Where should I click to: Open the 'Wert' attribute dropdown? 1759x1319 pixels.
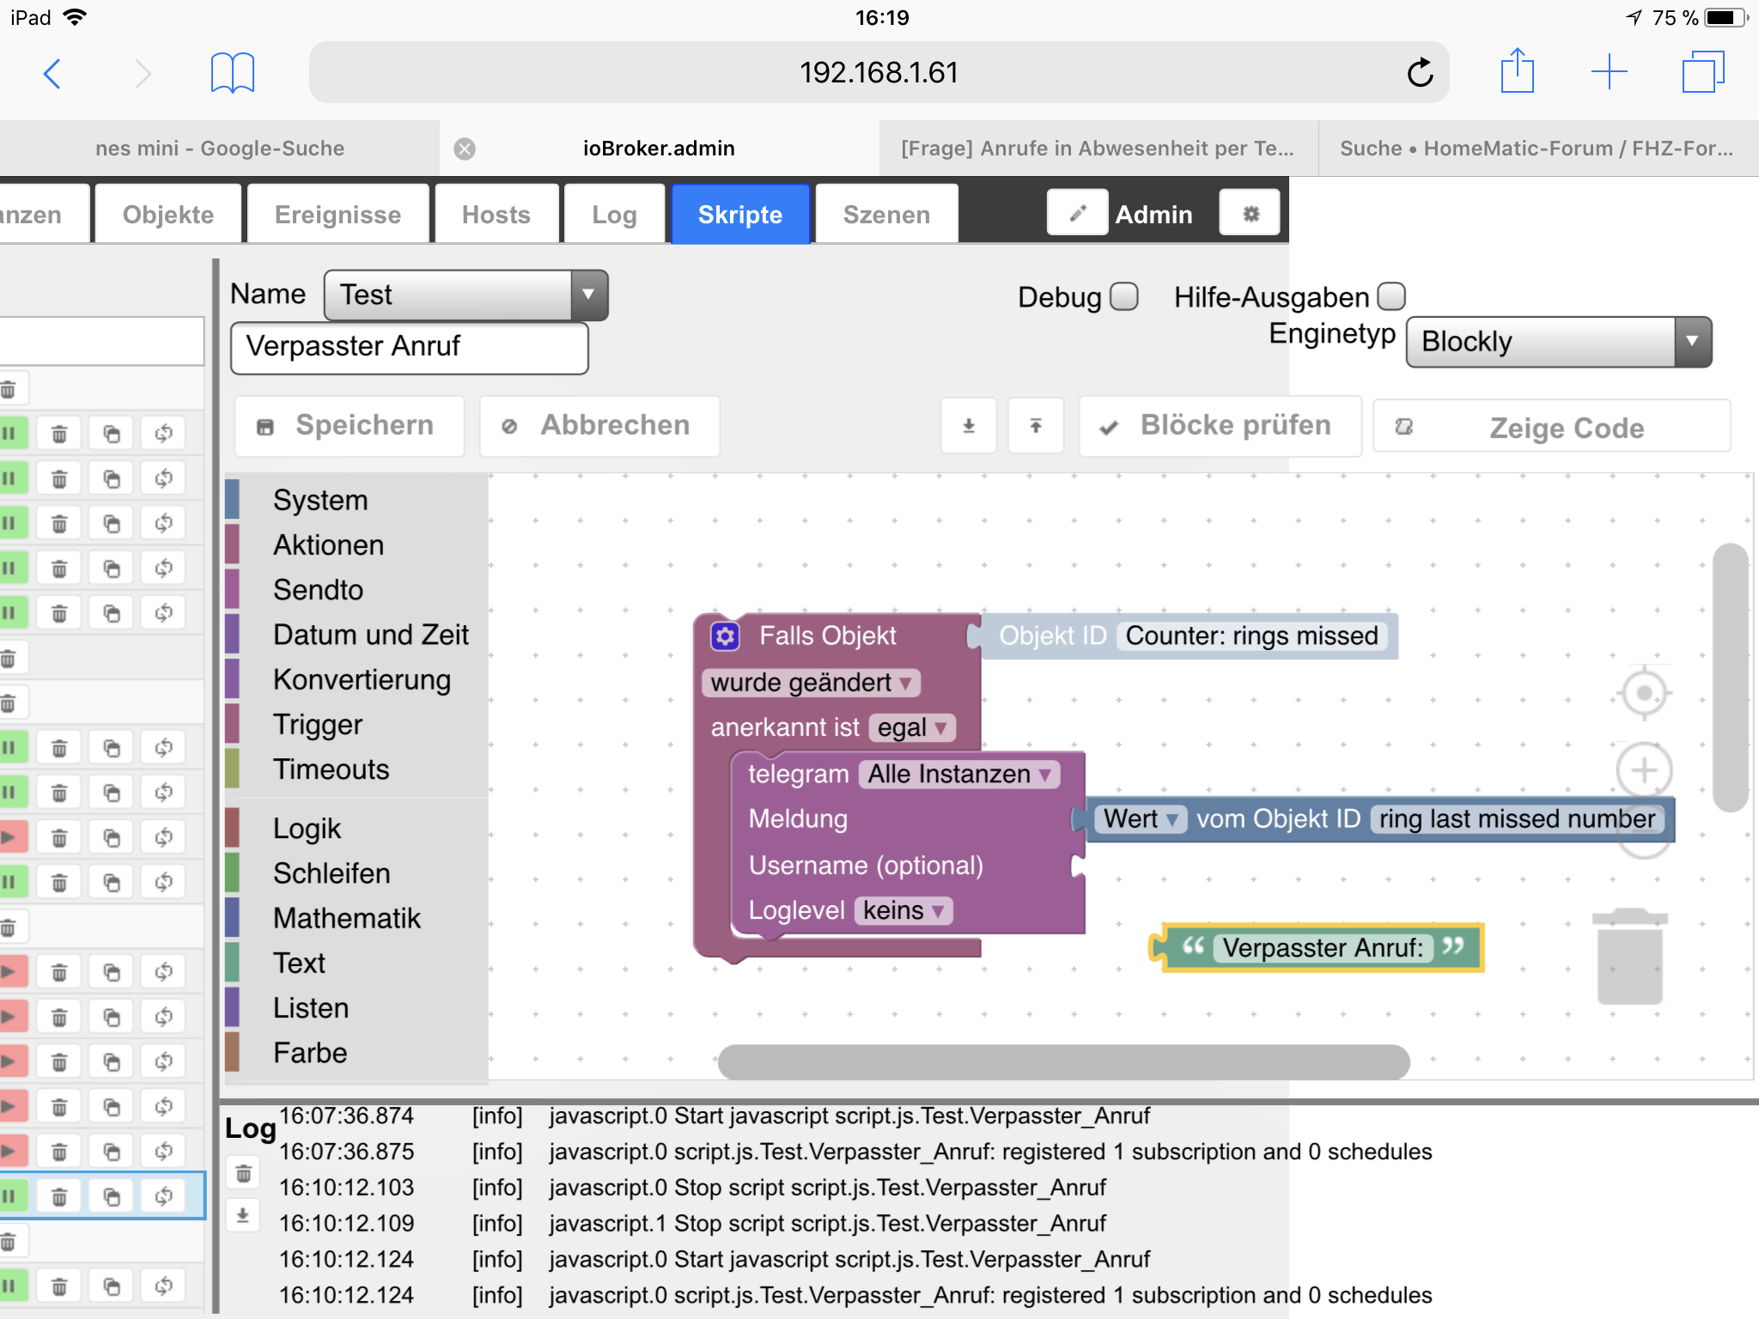click(x=1141, y=819)
